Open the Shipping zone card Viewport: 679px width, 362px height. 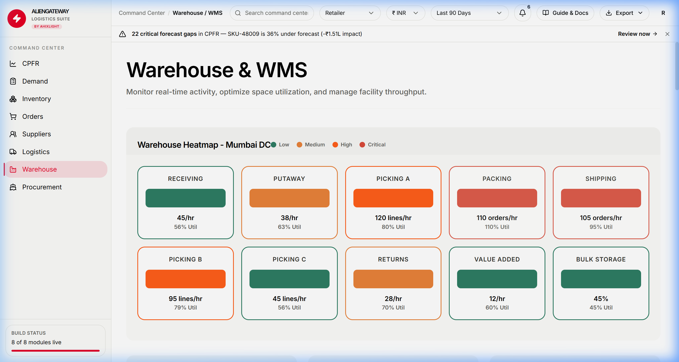point(601,203)
